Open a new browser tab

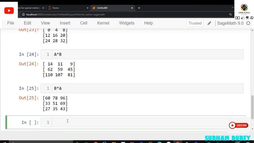(x=139, y=8)
